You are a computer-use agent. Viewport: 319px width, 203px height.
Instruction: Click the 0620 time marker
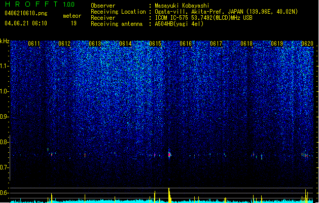tap(307, 43)
